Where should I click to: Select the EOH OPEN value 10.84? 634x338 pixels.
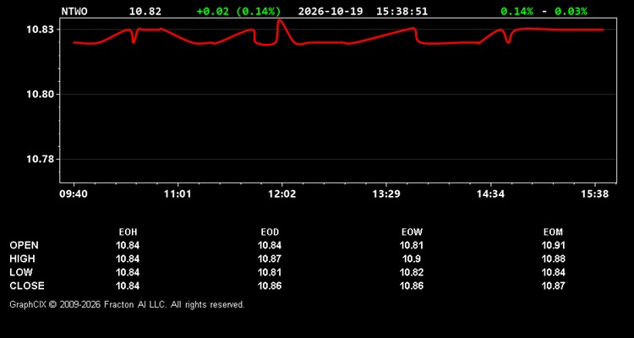tap(128, 245)
